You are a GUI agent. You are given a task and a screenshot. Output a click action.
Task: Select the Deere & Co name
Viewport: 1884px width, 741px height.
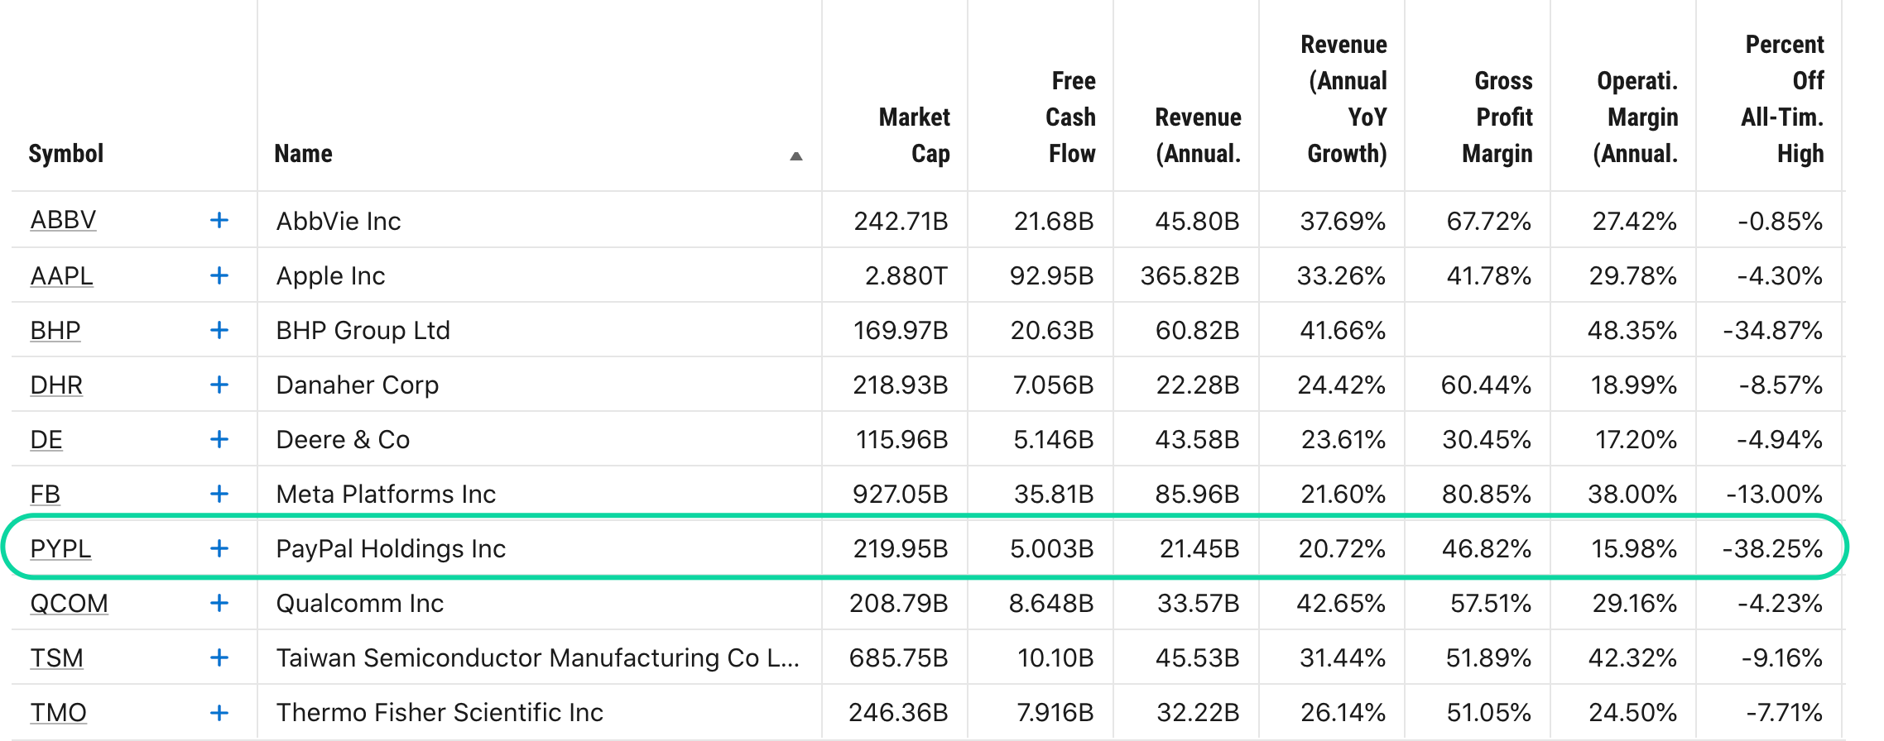343,439
